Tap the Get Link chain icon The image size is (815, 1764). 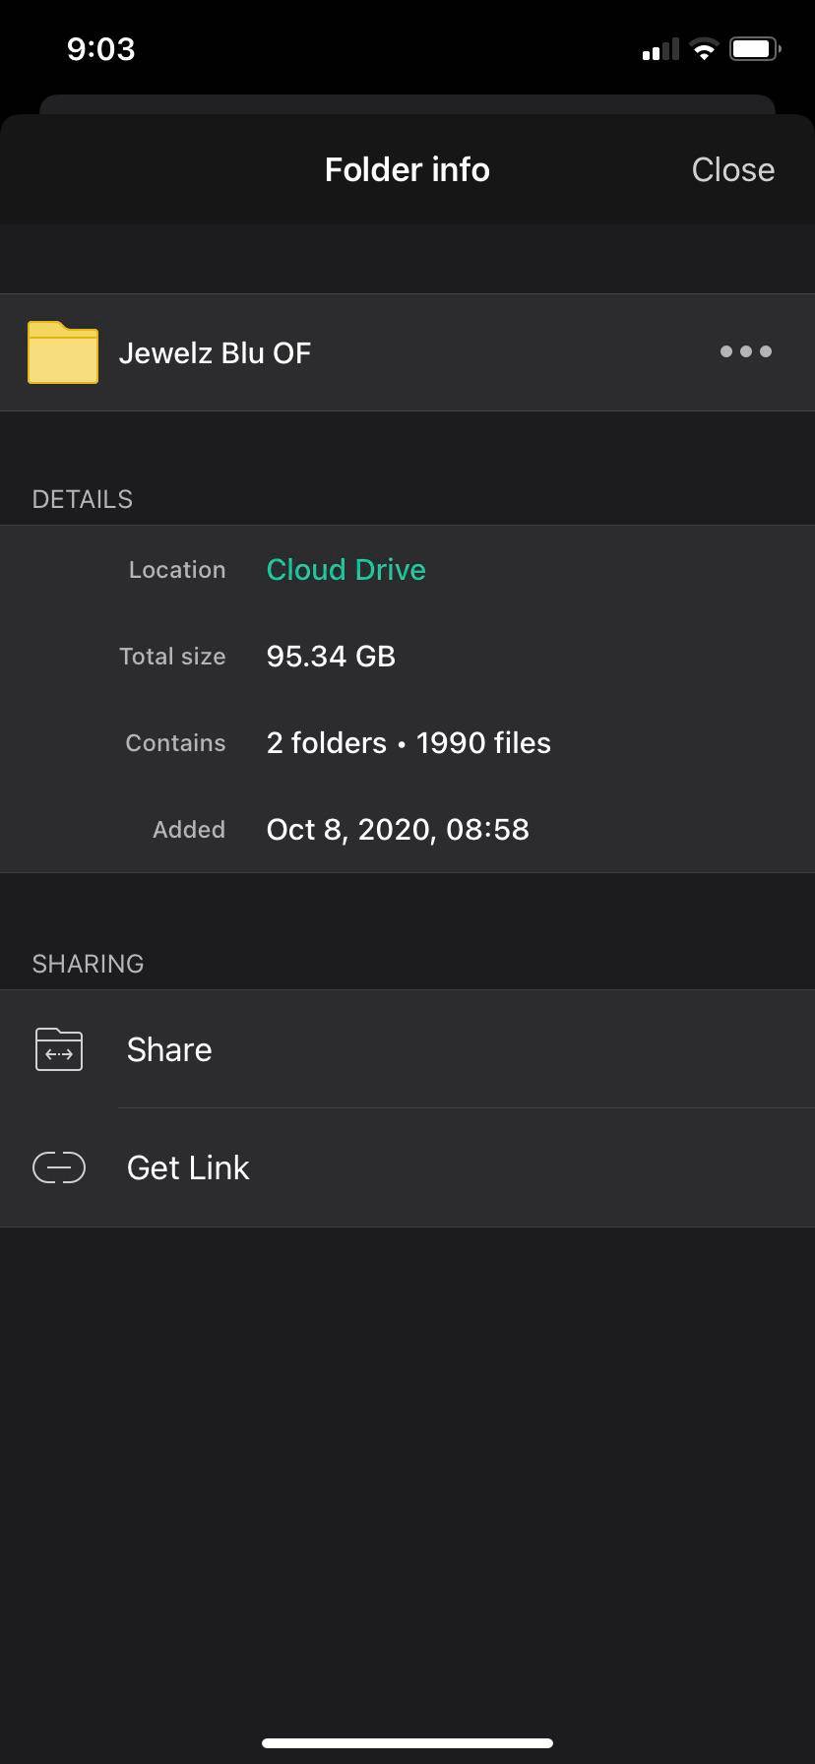click(x=59, y=1167)
